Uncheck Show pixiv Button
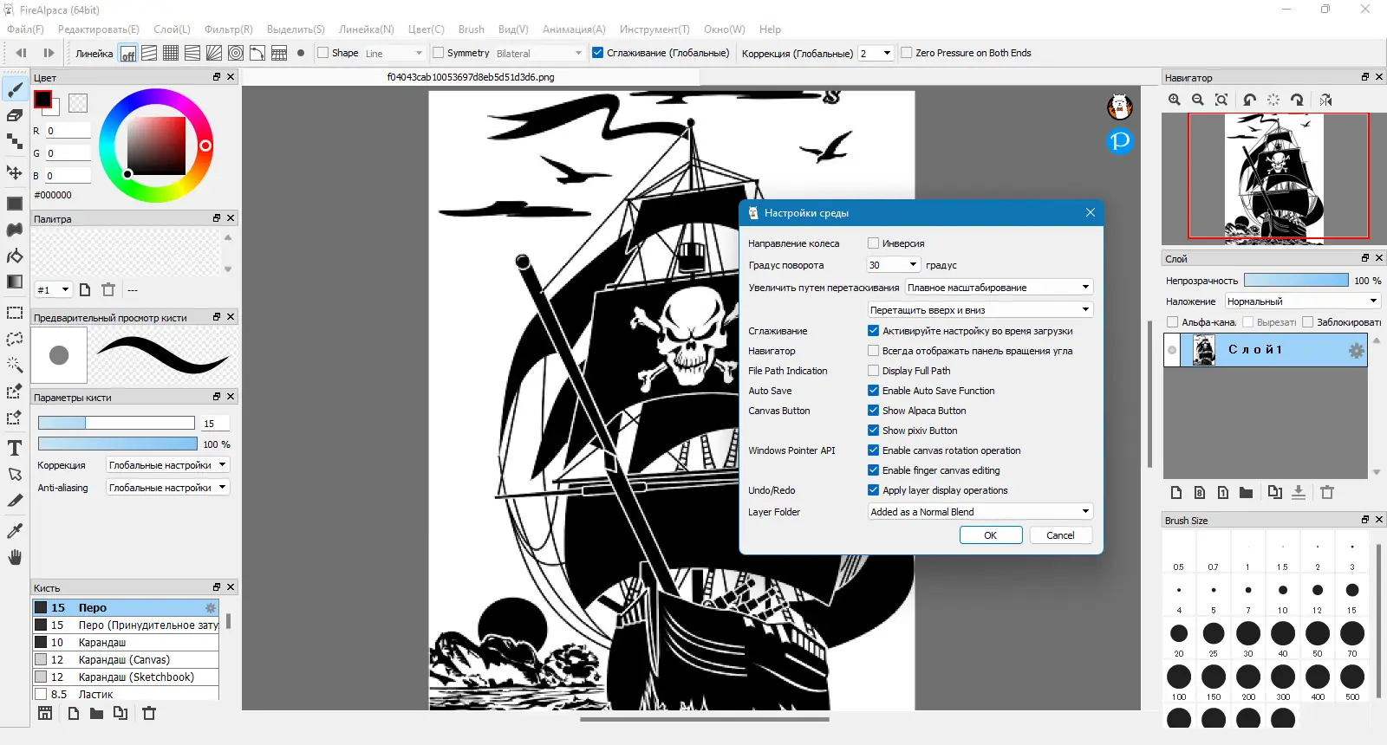This screenshot has height=745, width=1387. point(873,431)
